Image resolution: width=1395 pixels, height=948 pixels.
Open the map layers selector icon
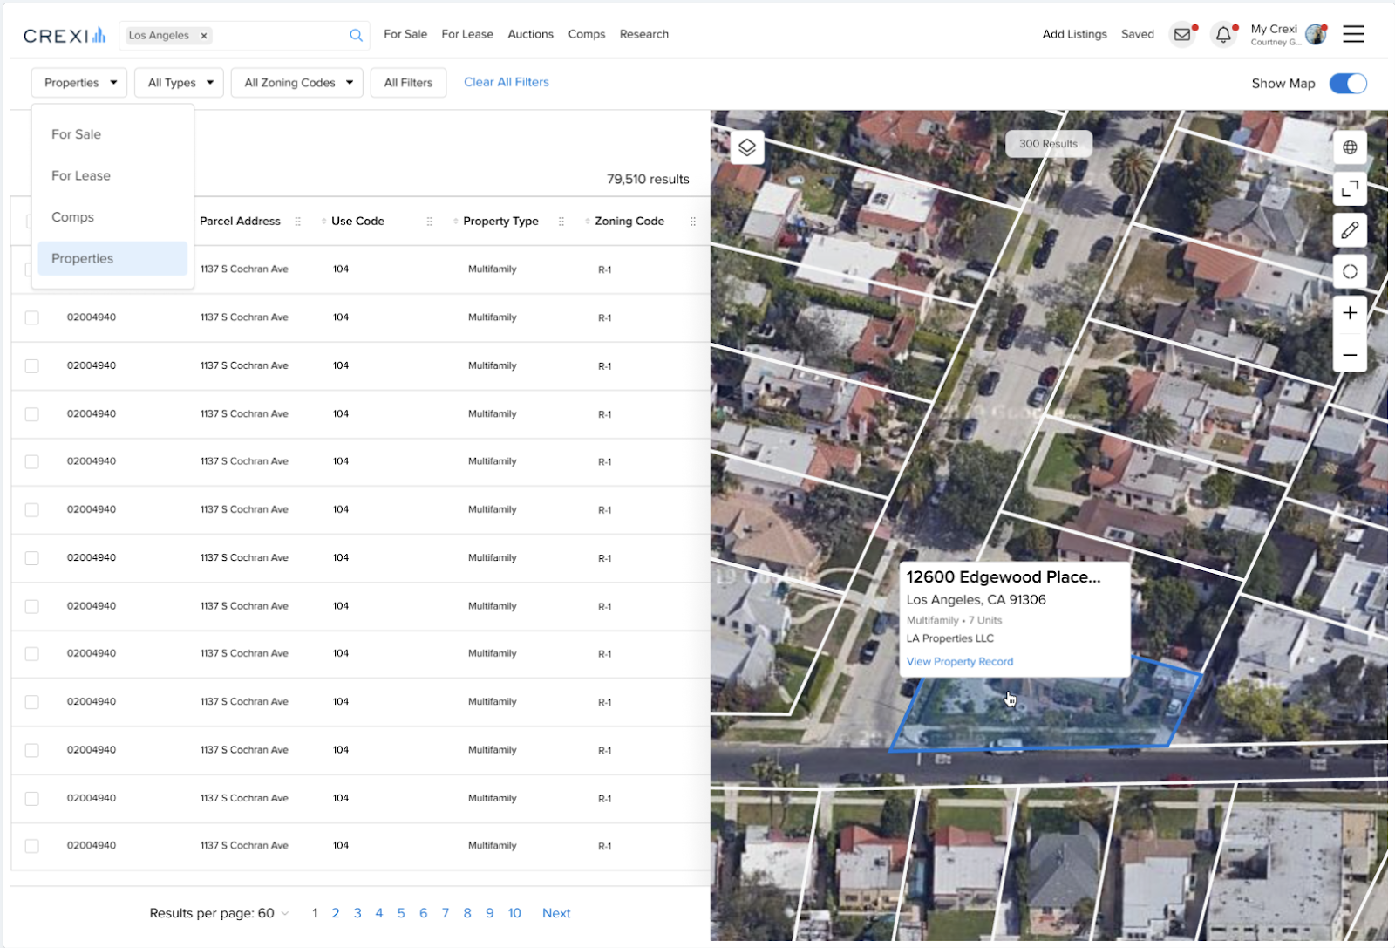745,147
